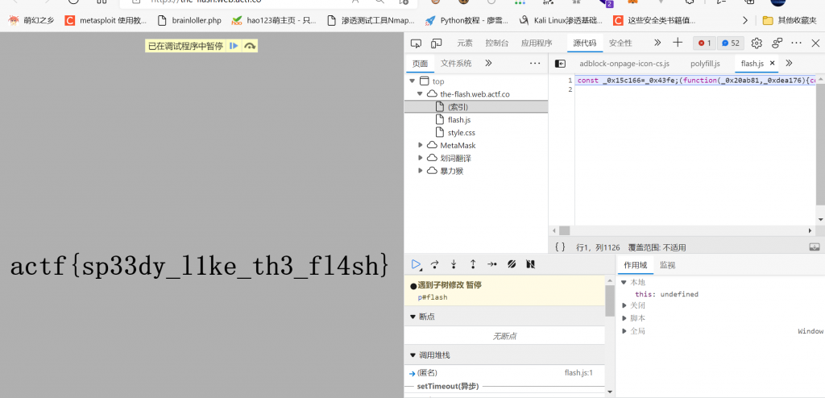825x398 pixels.
Task: Open the 安全性 tab
Action: [x=620, y=44]
